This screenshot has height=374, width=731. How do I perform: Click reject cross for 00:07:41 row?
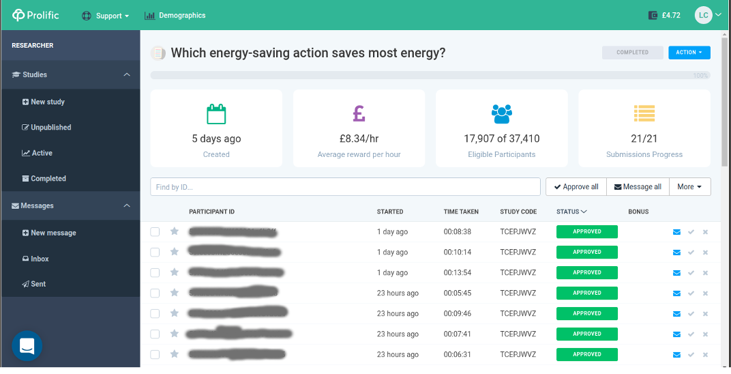tap(705, 334)
